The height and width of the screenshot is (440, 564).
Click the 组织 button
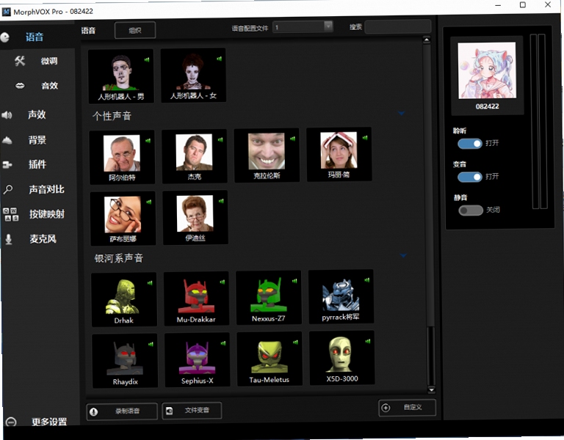coord(135,30)
